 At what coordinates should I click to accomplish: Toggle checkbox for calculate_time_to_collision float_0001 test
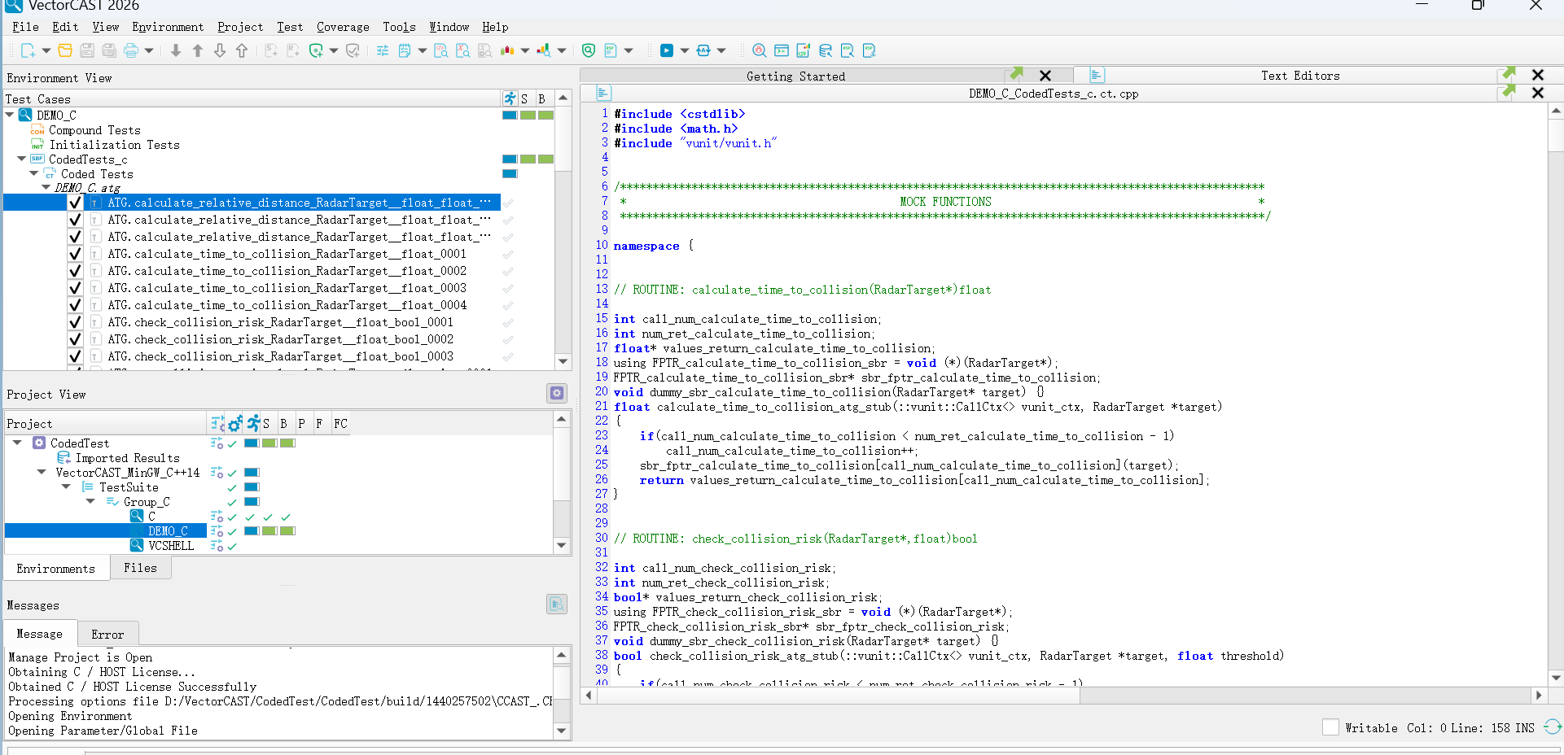75,254
